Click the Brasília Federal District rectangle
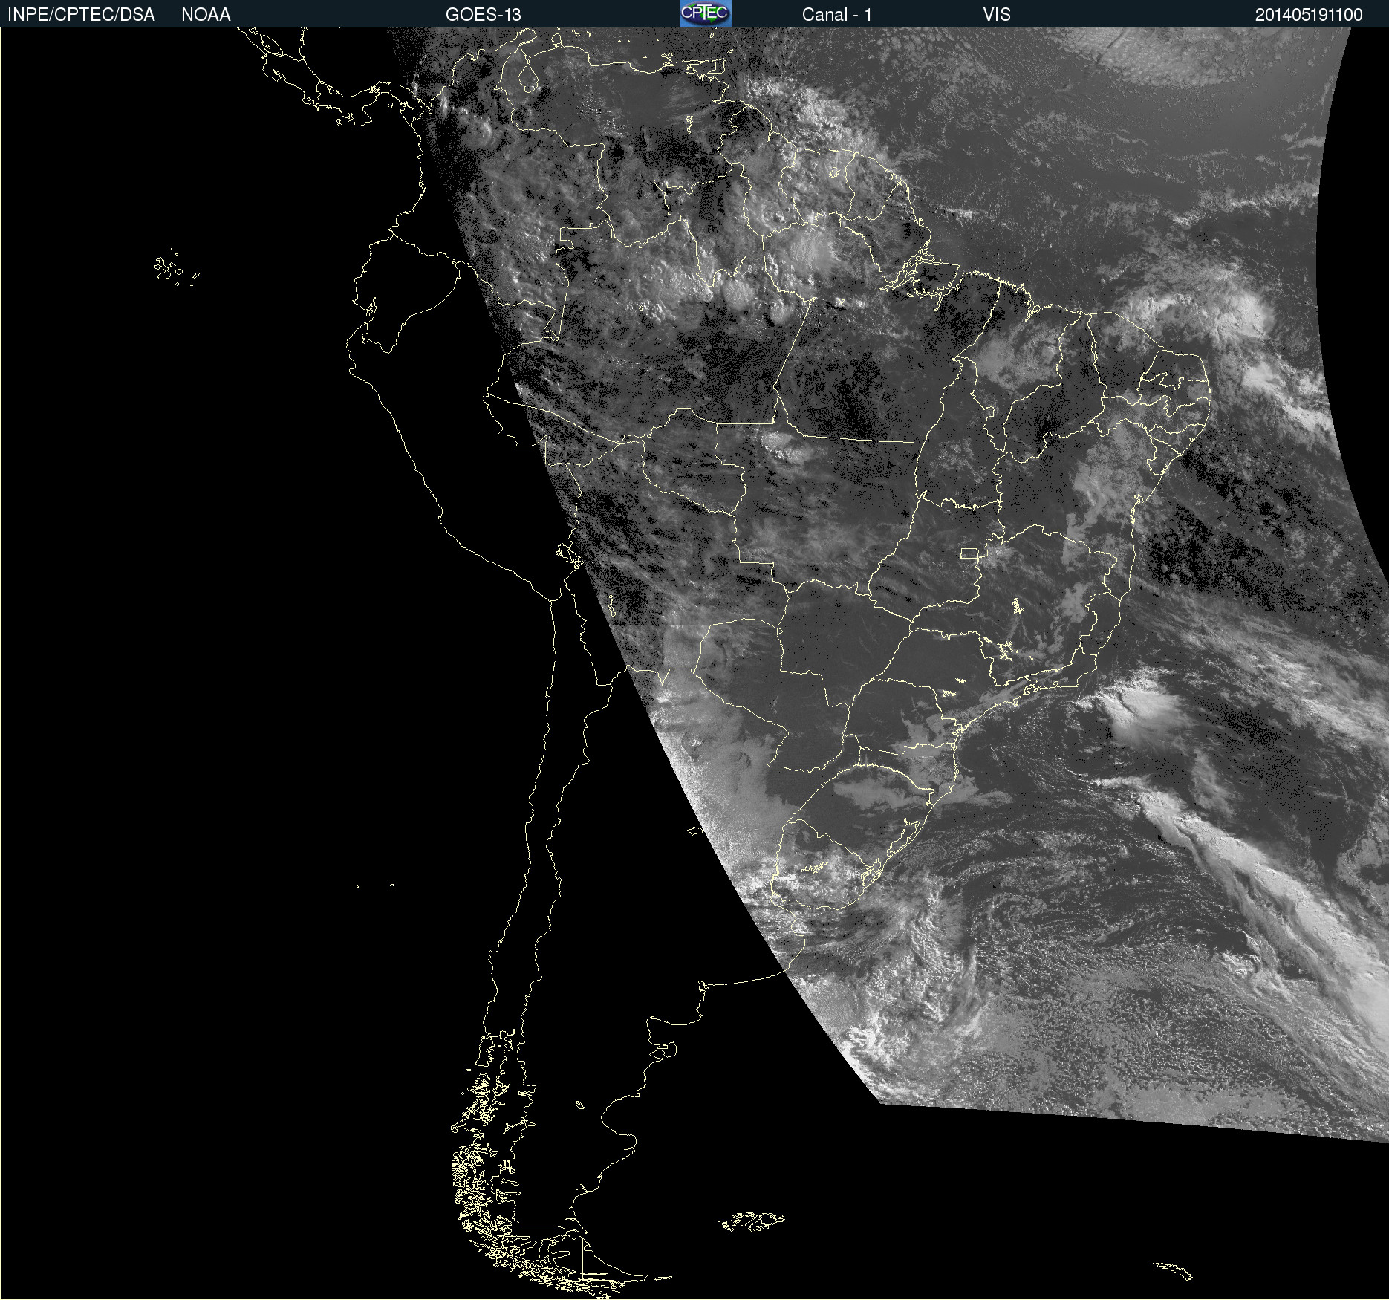The height and width of the screenshot is (1300, 1389). point(969,553)
